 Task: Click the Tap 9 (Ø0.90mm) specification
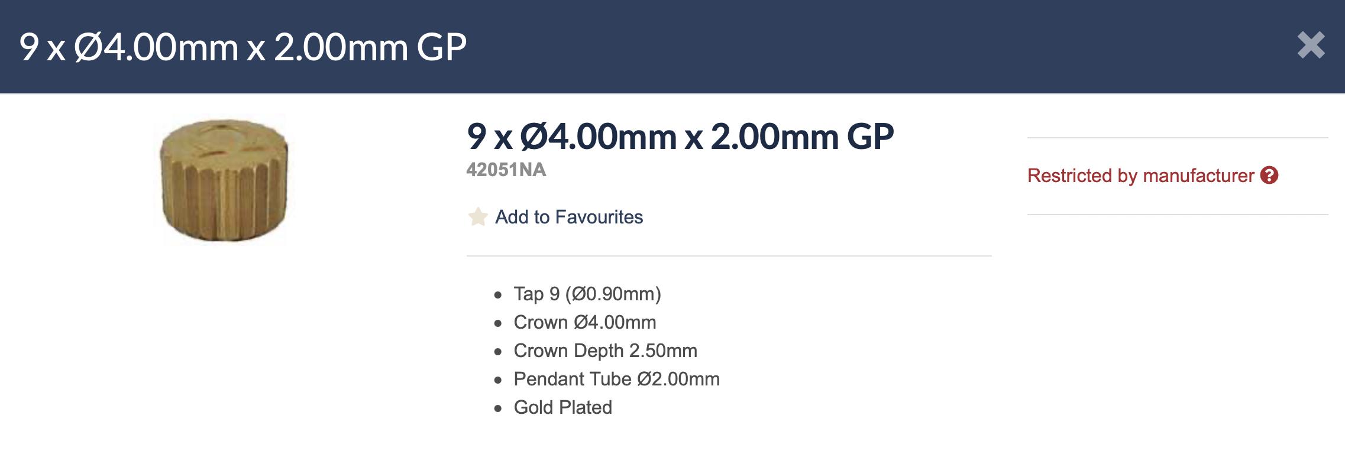coord(587,294)
